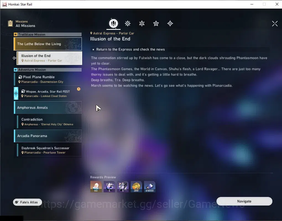Image resolution: width=282 pixels, height=221 pixels.
Task: View the second purple reward item showing 5
Action: [123, 186]
